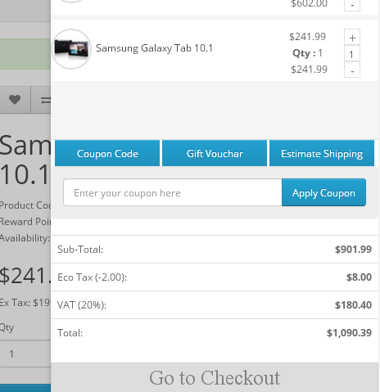Click the Samsung Galaxy Tab quantity field

tap(352, 53)
